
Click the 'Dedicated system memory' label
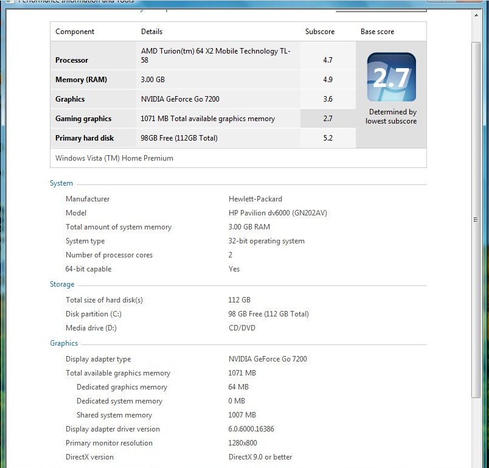click(x=119, y=401)
